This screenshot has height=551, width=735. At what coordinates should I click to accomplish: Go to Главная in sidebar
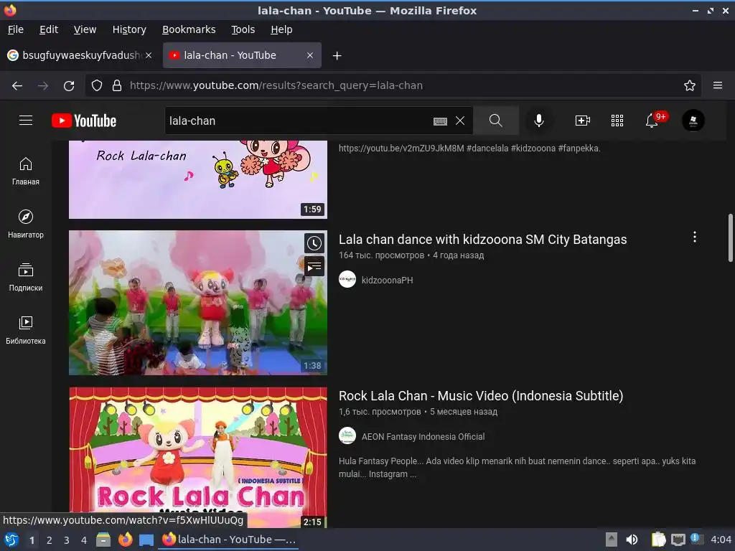point(26,171)
